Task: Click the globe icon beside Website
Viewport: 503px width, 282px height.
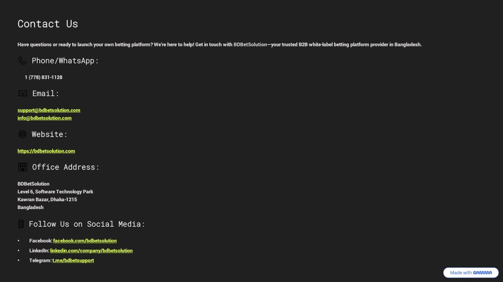Action: (22, 134)
